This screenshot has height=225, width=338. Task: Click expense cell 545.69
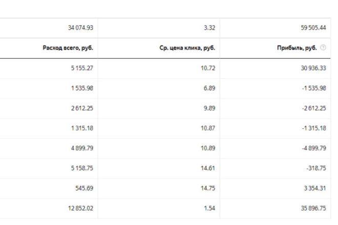[x=84, y=188]
